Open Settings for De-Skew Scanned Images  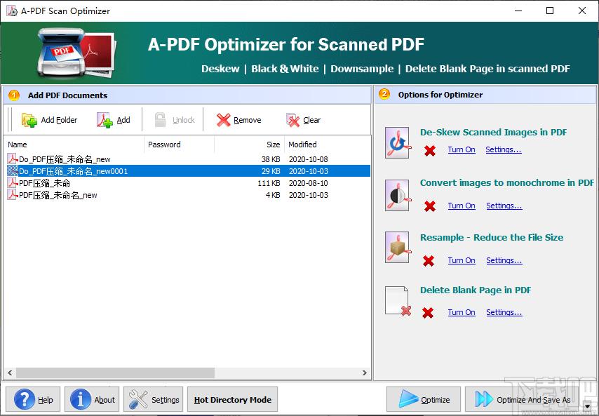point(504,149)
